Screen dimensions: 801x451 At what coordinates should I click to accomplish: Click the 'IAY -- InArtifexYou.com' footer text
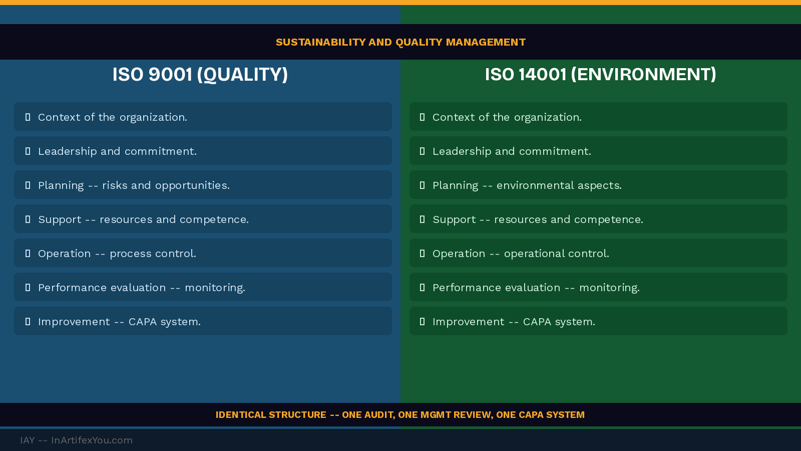(x=76, y=440)
